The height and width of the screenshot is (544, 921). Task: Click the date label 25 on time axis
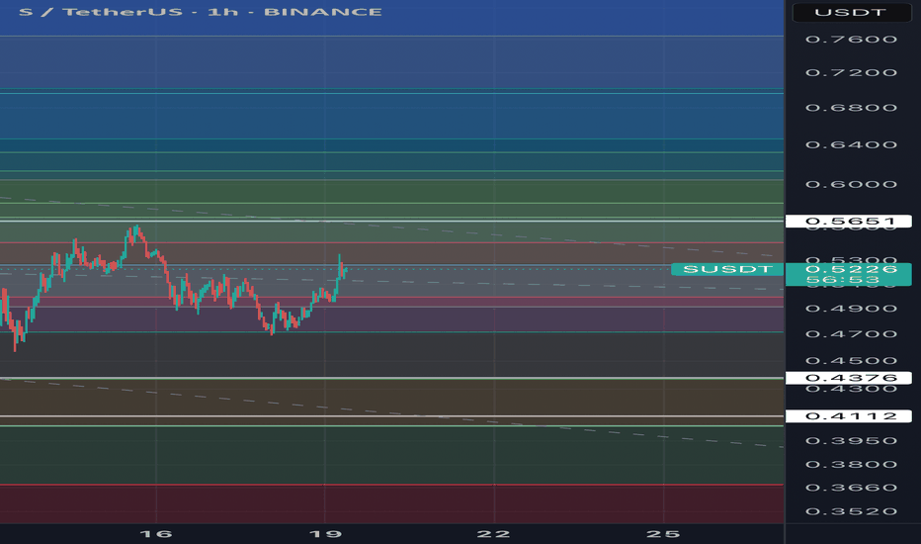pos(663,534)
